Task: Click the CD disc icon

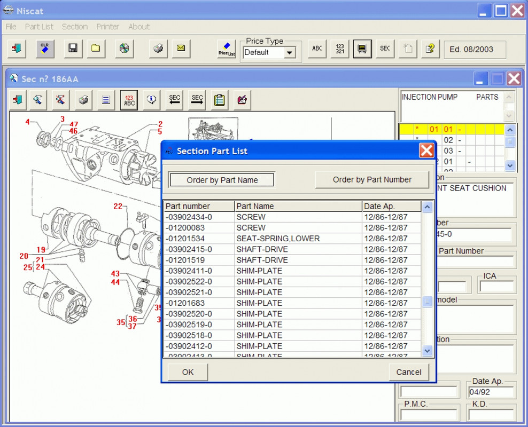Action: point(124,49)
